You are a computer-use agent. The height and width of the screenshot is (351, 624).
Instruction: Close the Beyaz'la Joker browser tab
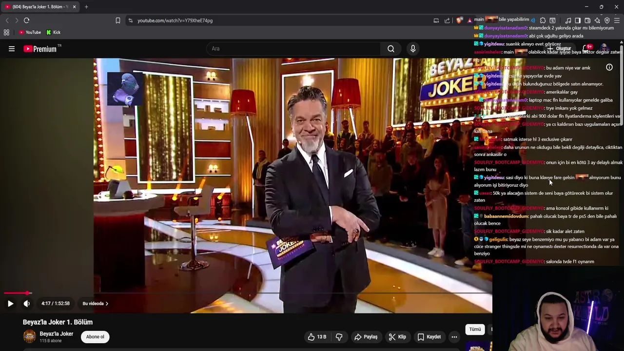pyautogui.click(x=74, y=7)
